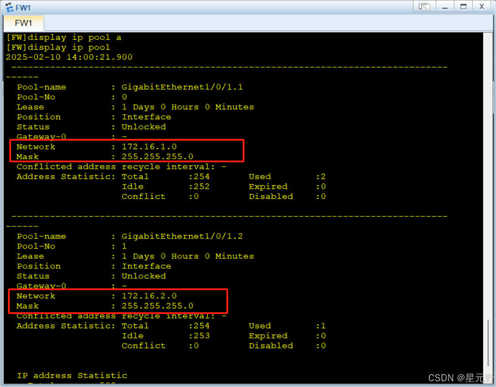Click the FW1 title bar text

[x=23, y=8]
